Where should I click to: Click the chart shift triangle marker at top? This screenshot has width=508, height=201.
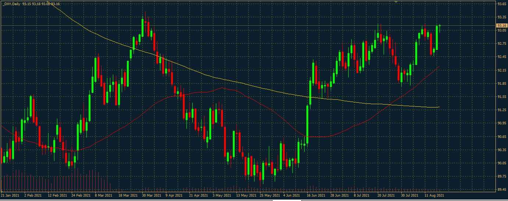[x=396, y=2]
